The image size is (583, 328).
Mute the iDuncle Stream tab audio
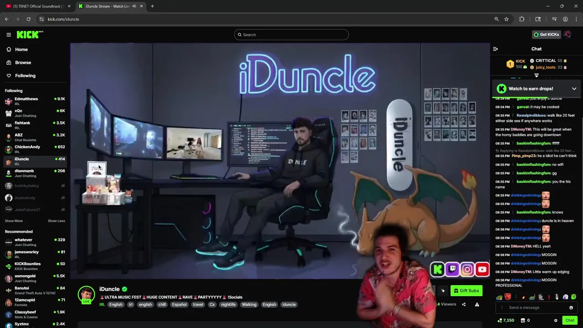click(x=134, y=6)
